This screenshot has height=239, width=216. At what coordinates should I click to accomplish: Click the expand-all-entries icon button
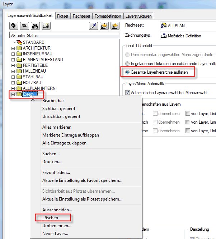(x=14, y=26)
